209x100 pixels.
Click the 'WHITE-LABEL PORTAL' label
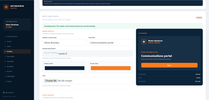point(50,16)
